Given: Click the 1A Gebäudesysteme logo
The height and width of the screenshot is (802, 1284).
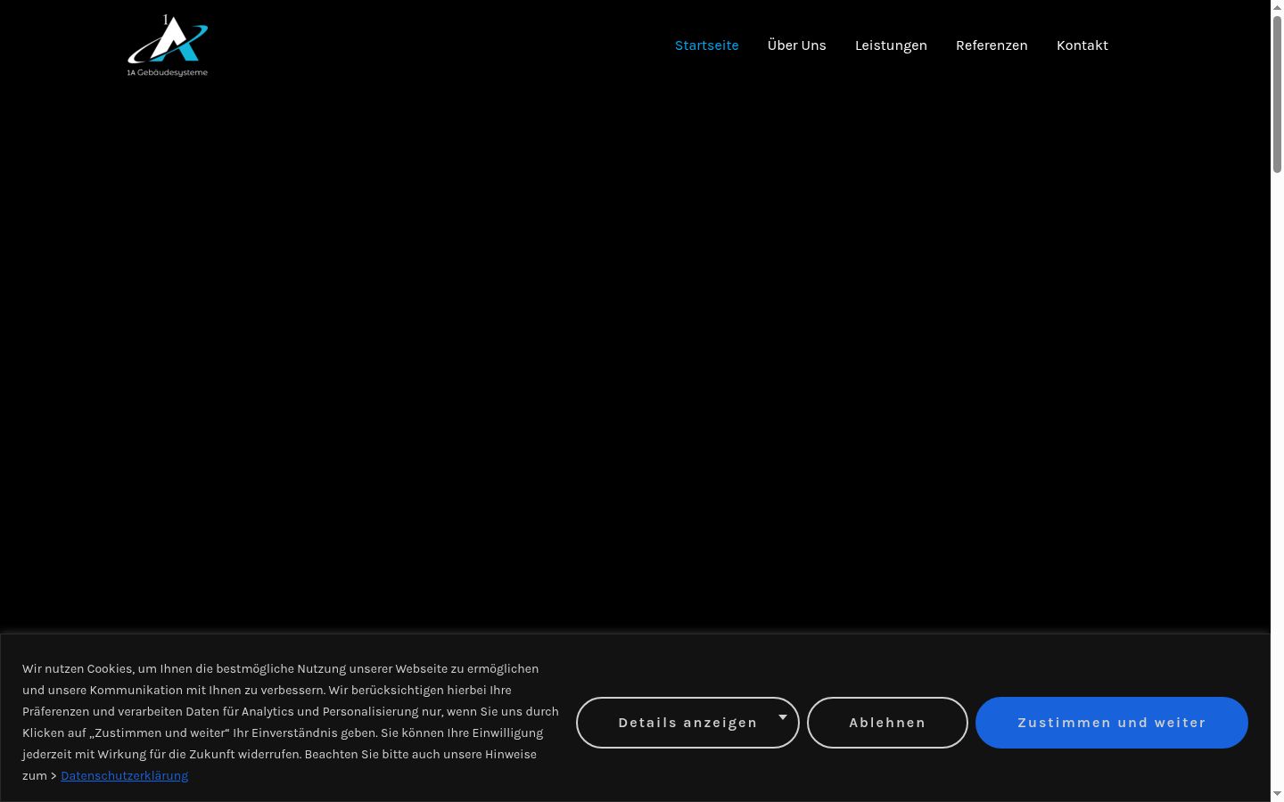Looking at the screenshot, I should 168,45.
